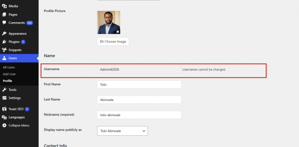Click the Snippets scissors icon

pyautogui.click(x=4, y=50)
